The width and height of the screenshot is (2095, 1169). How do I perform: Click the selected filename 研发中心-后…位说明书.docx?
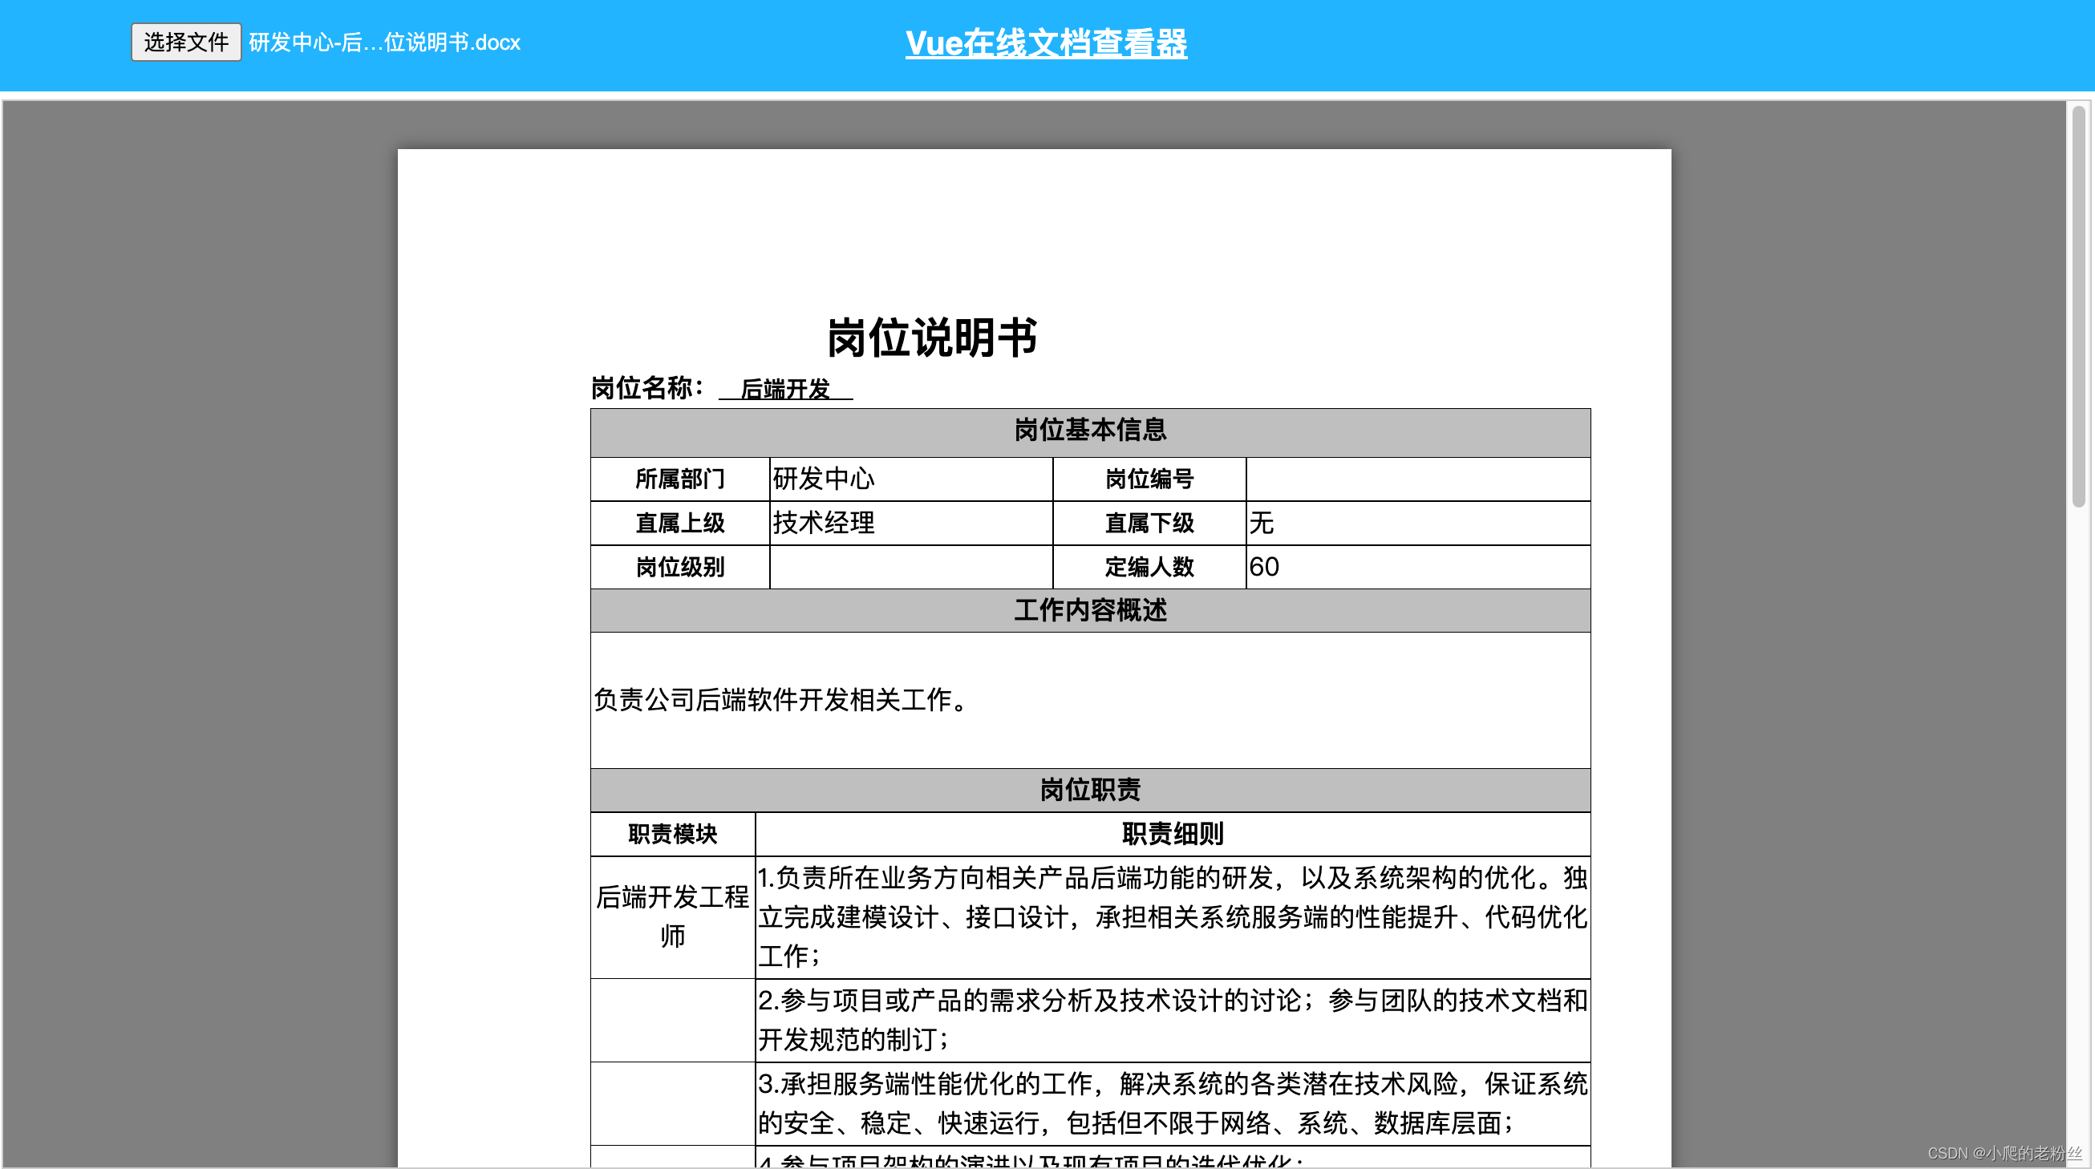click(x=384, y=42)
